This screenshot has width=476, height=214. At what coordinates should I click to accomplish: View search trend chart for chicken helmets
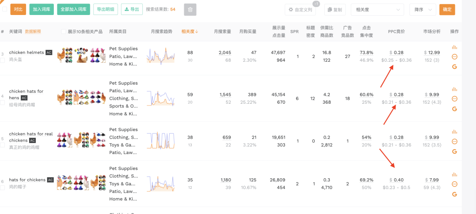(x=160, y=56)
